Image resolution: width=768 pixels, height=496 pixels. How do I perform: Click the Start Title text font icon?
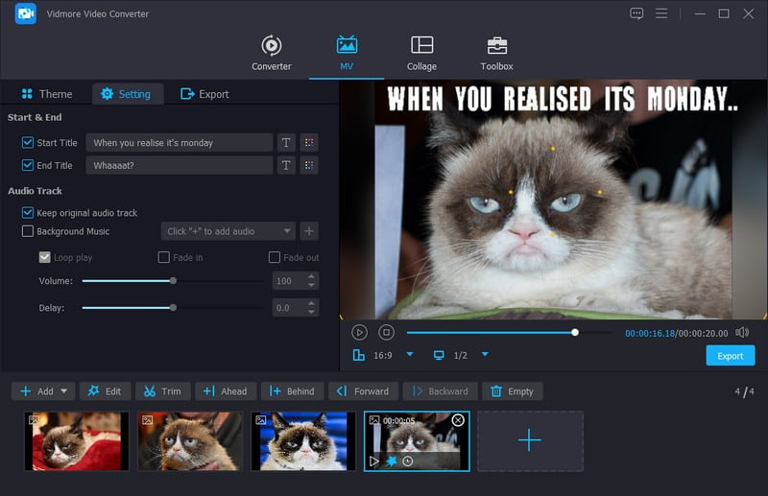(285, 143)
